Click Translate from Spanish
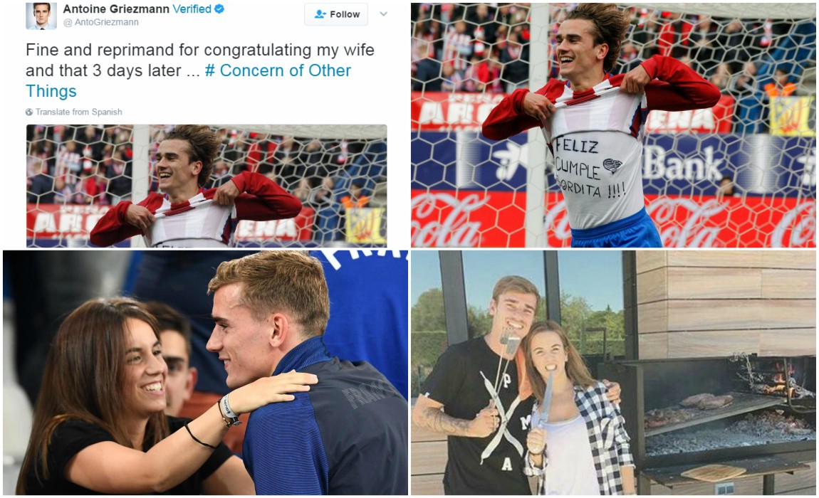 coord(78,112)
